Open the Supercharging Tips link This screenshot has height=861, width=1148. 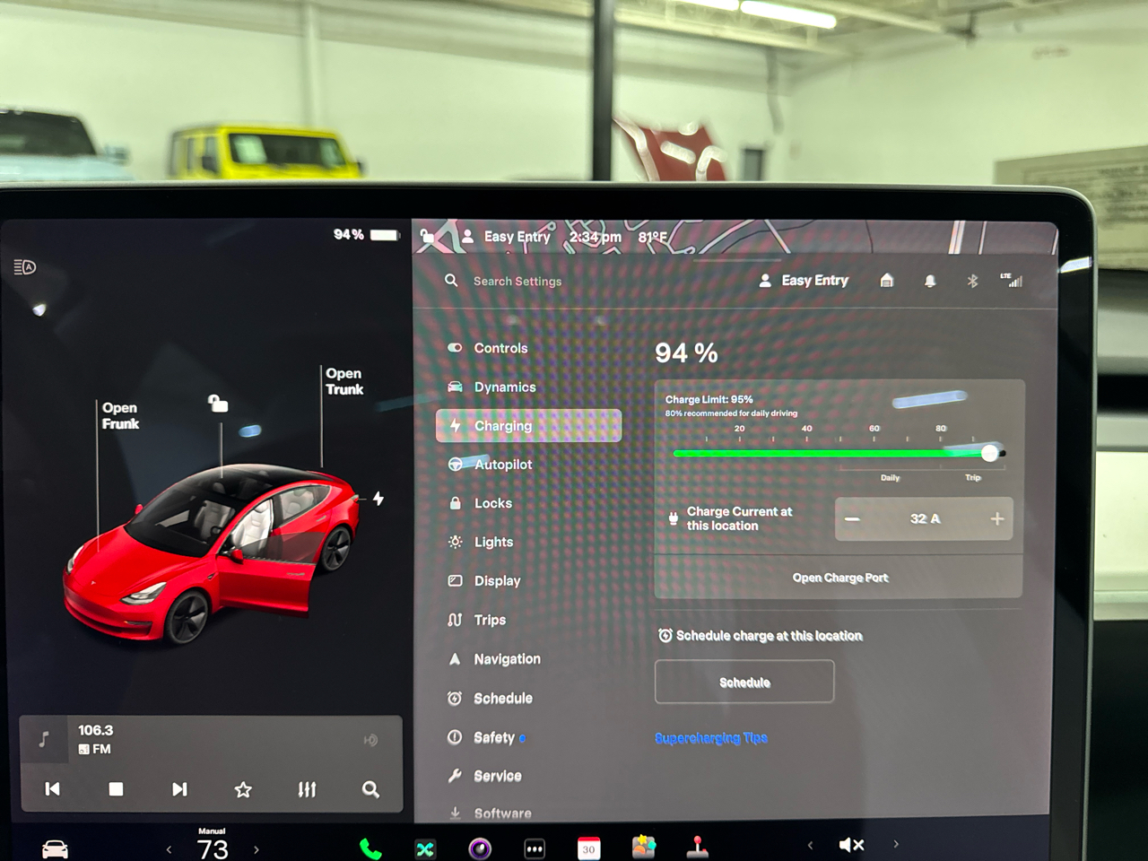(x=711, y=738)
